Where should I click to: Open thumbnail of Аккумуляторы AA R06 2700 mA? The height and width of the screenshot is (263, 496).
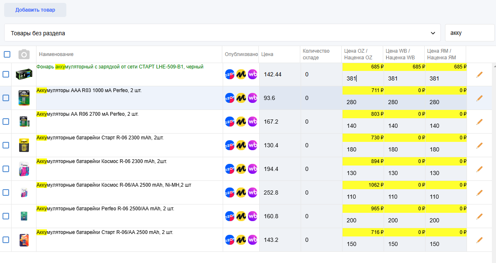(24, 122)
